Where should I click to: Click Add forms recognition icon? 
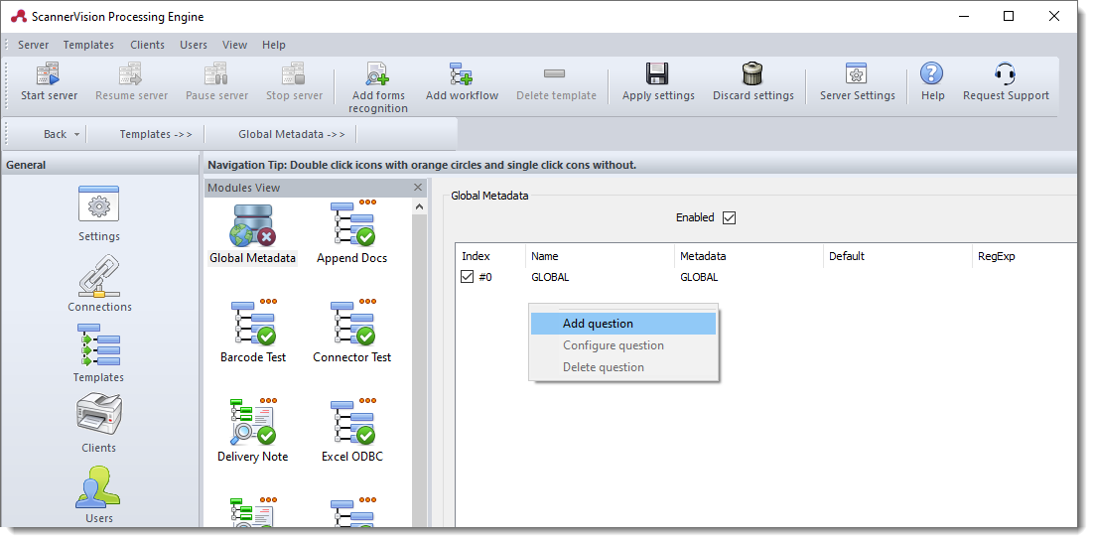pos(377,73)
